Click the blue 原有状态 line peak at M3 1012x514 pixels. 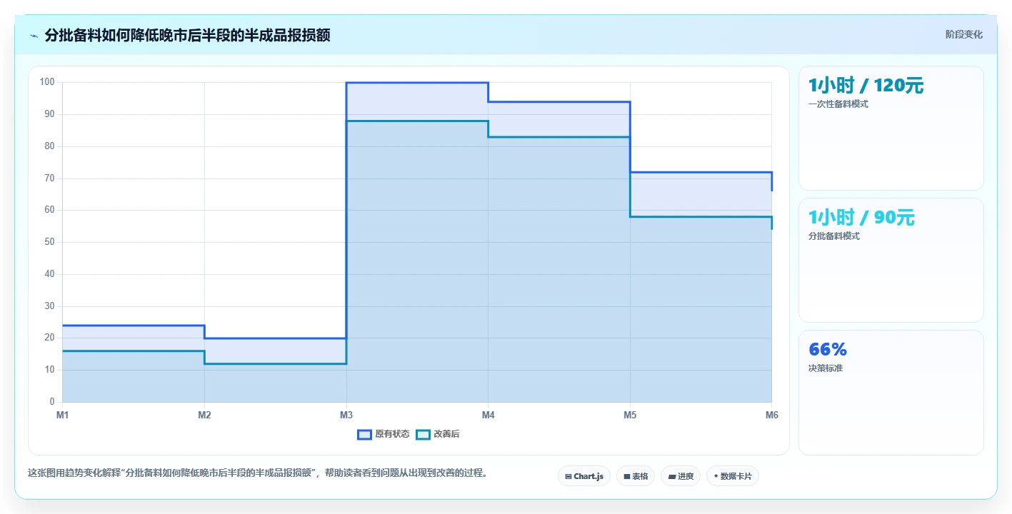click(x=346, y=83)
